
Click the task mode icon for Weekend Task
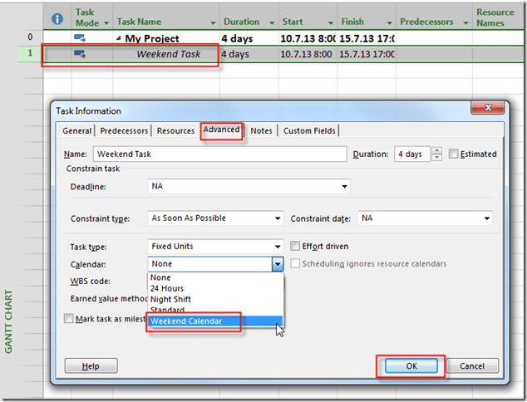(x=81, y=54)
